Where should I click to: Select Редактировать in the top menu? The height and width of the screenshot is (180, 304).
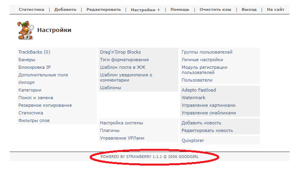(104, 10)
